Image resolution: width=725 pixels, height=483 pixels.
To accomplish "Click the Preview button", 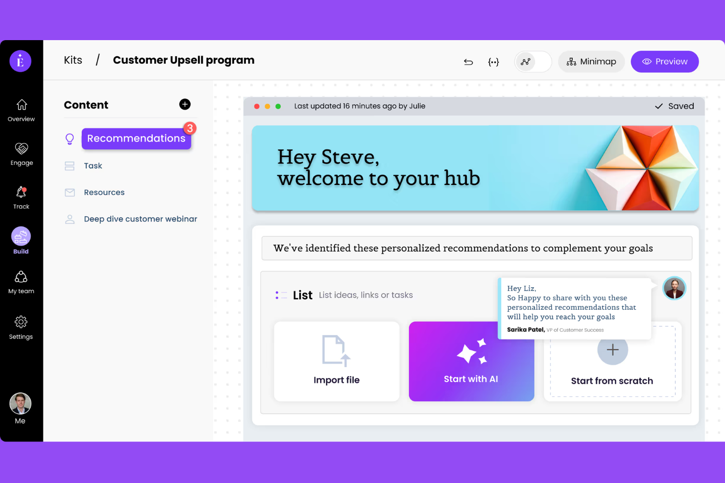I will [x=665, y=62].
